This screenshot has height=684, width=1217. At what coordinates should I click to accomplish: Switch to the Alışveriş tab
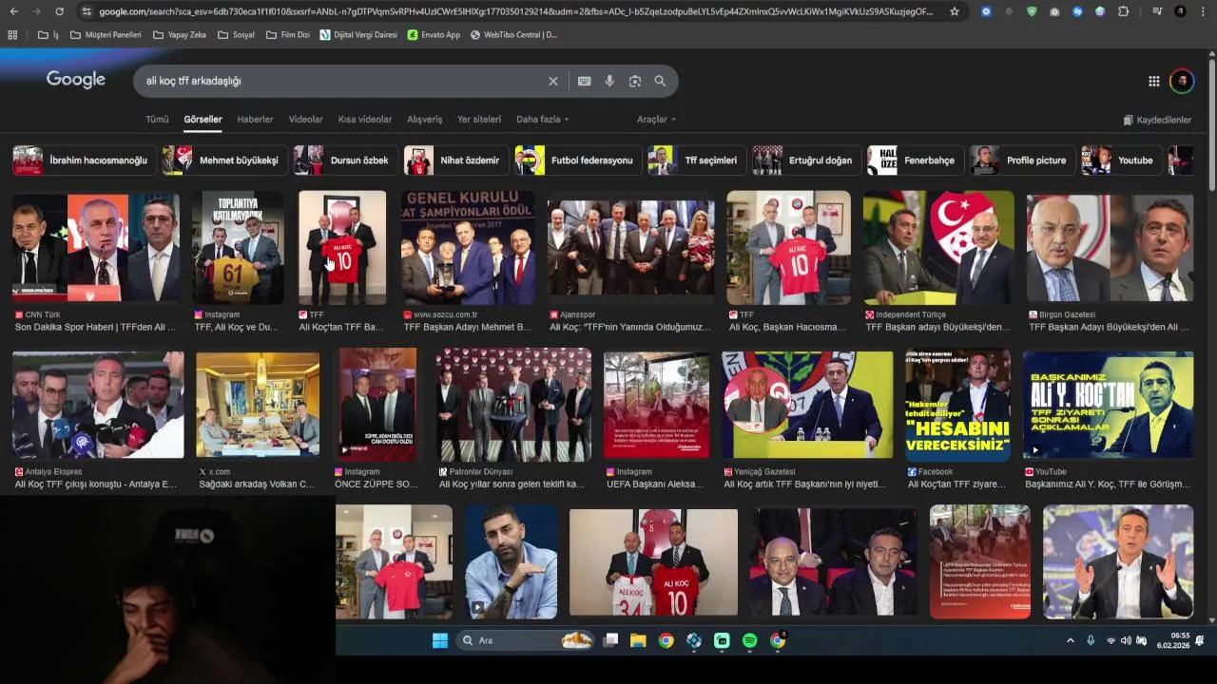425,120
